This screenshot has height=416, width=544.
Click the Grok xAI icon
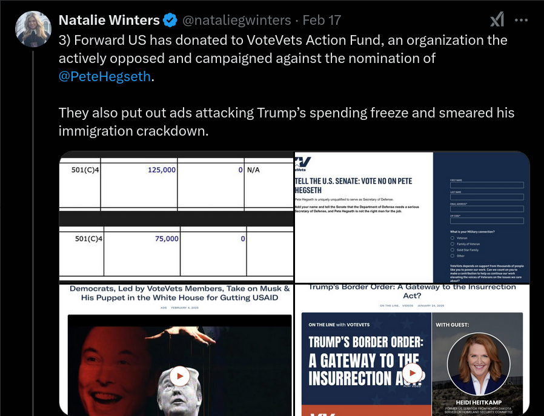[497, 19]
